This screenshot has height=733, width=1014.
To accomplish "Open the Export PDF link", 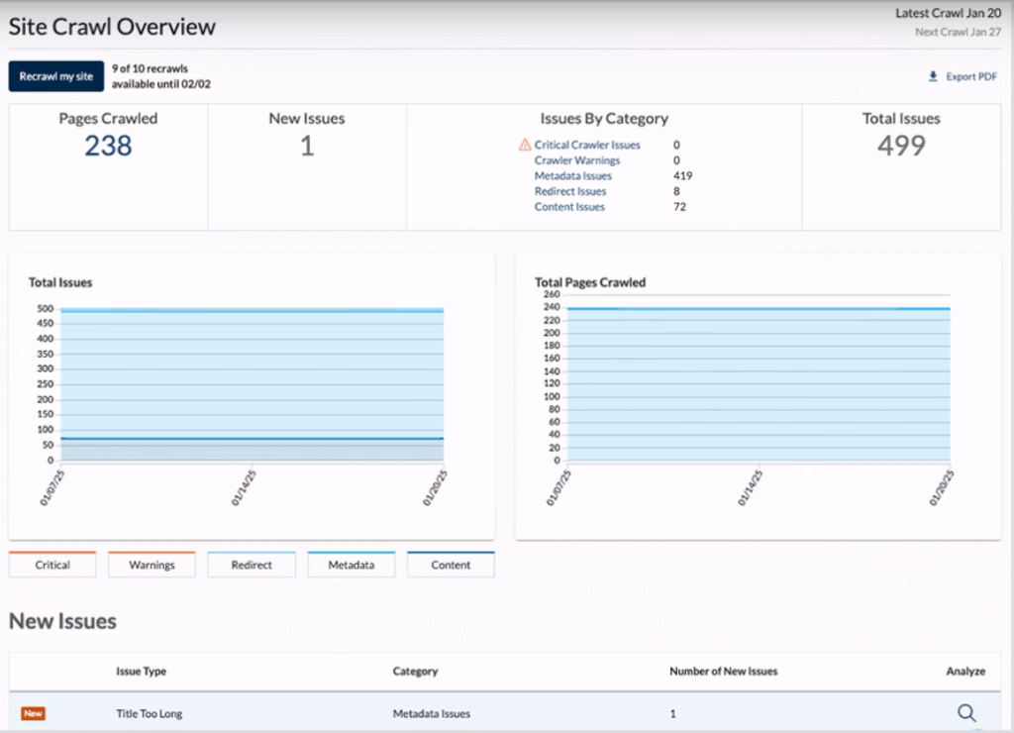I will [x=971, y=76].
